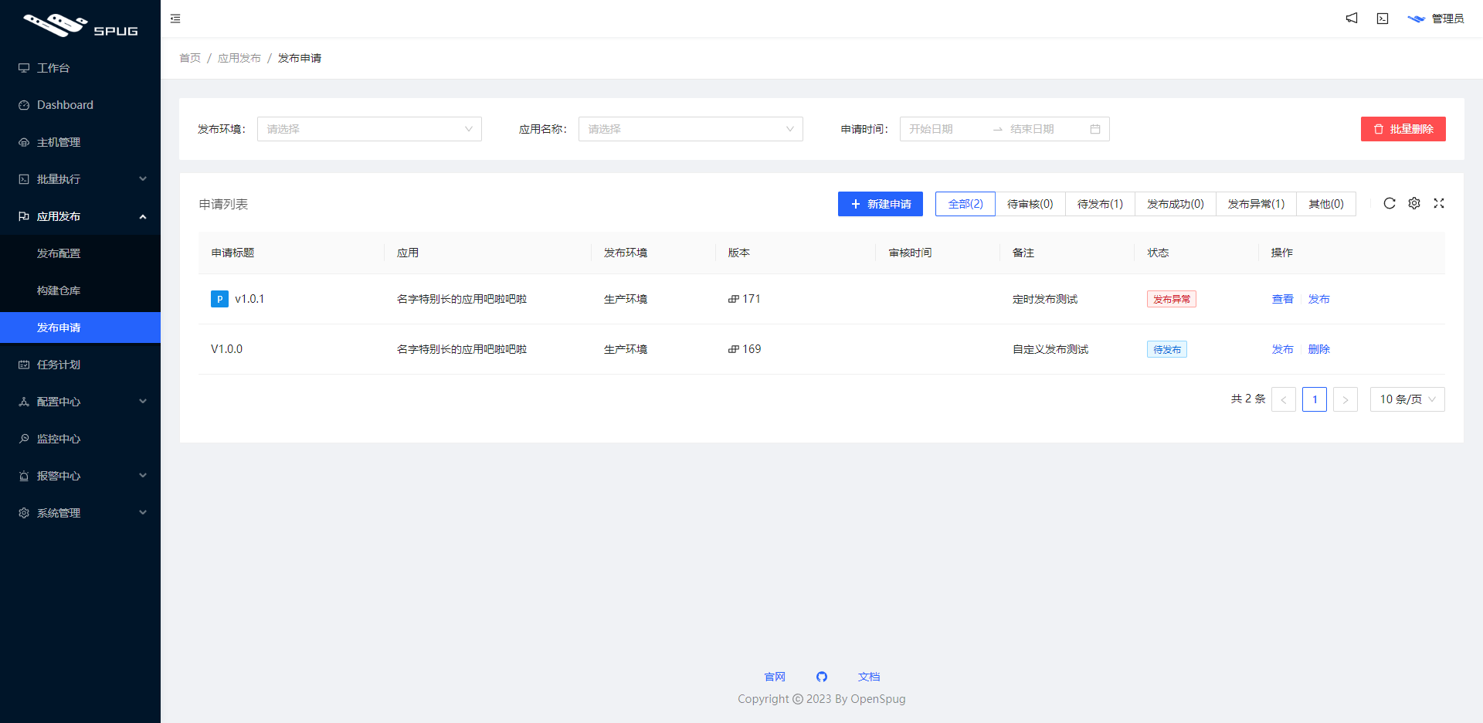Open 发布配置 submenu item

tap(80, 253)
